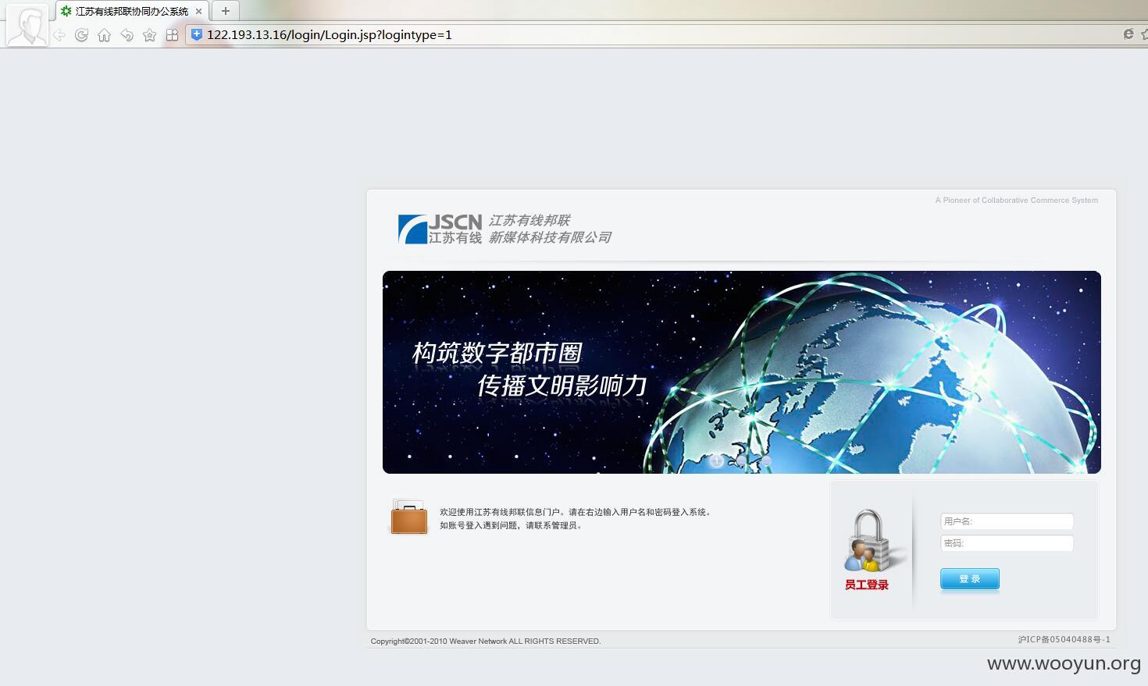Click the undo/restore closed tab icon
This screenshot has height=686, width=1148.
point(127,35)
